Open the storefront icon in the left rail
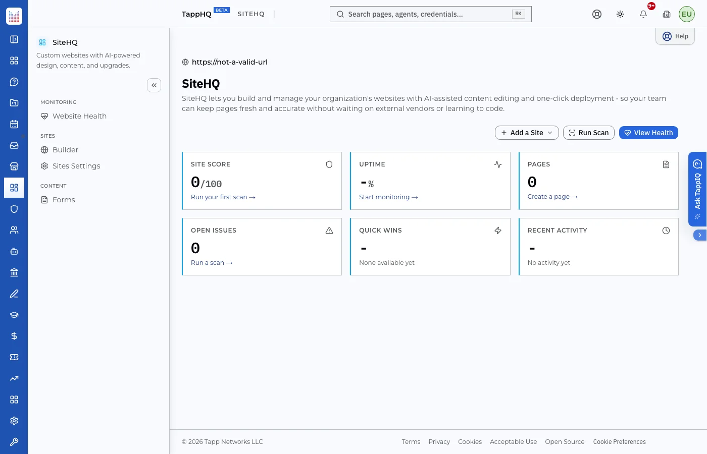The height and width of the screenshot is (454, 707). pyautogui.click(x=14, y=166)
